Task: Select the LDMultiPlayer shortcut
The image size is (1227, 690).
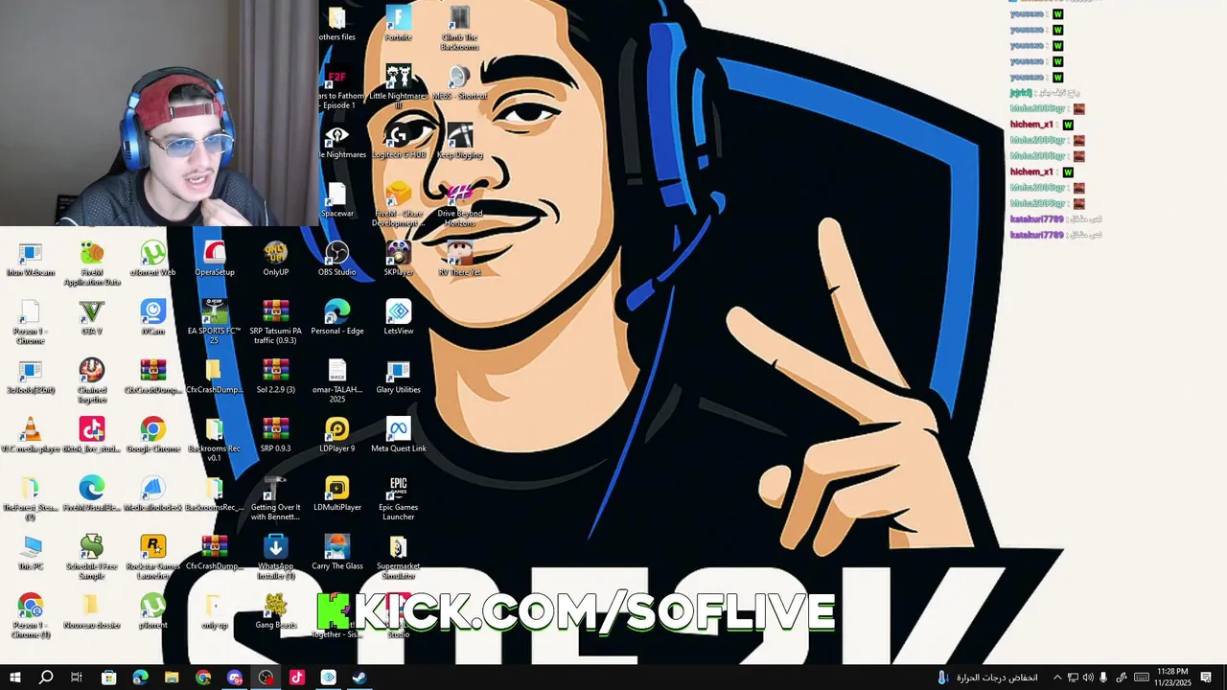Action: 337,494
